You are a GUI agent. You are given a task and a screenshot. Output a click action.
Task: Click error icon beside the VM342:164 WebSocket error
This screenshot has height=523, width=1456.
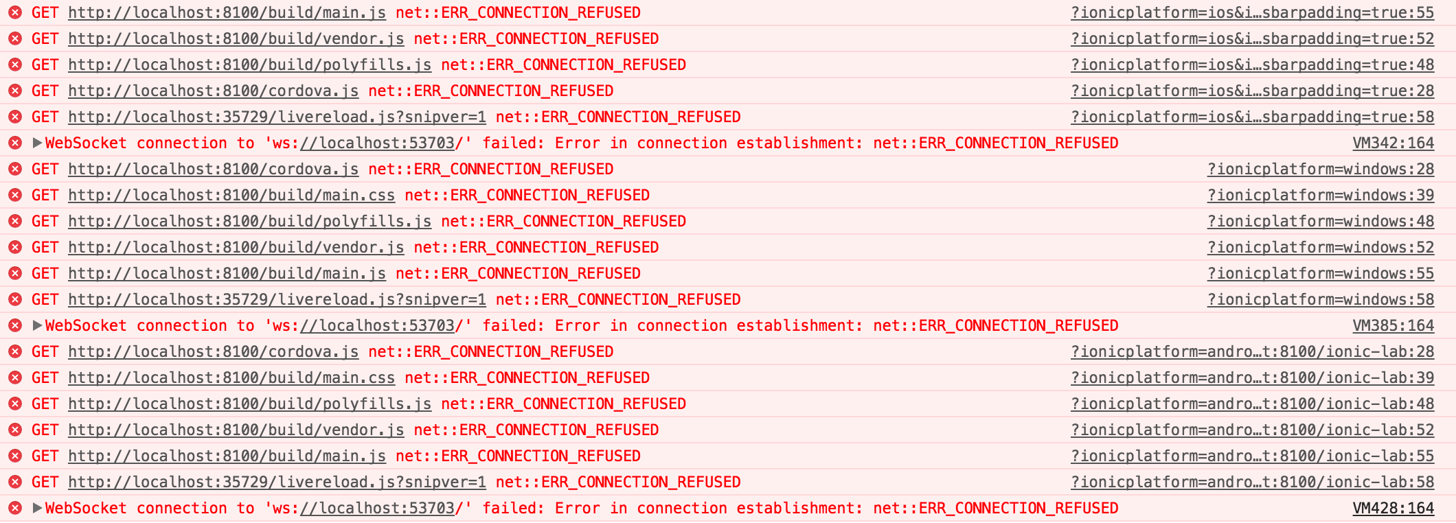pyautogui.click(x=15, y=143)
